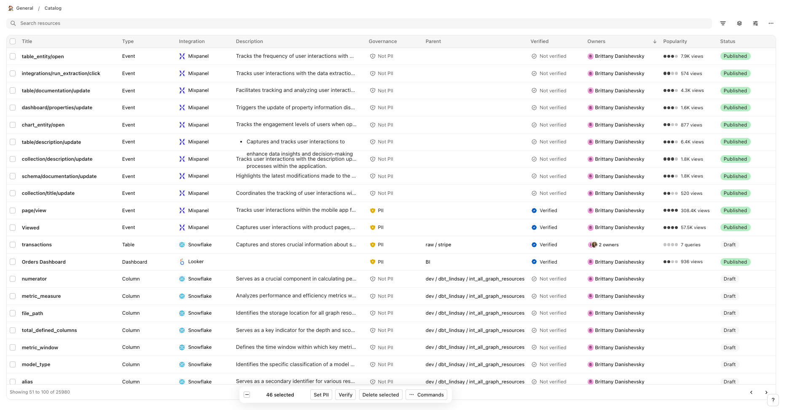Deselect all using the 46 selected toggle
787x410 pixels.
coord(247,395)
